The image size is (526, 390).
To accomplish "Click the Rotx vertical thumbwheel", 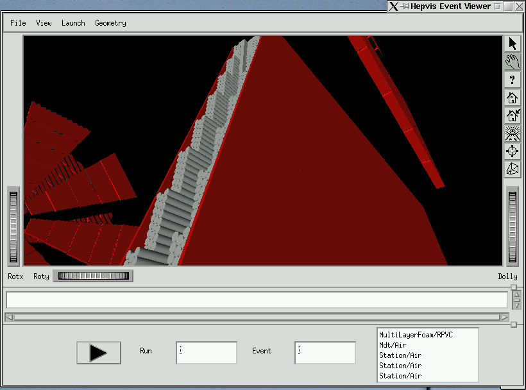I will pos(13,226).
